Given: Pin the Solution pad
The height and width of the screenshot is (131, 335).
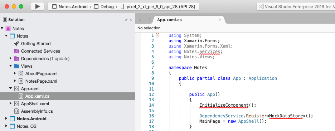Looking at the screenshot, I should [x=126, y=20].
